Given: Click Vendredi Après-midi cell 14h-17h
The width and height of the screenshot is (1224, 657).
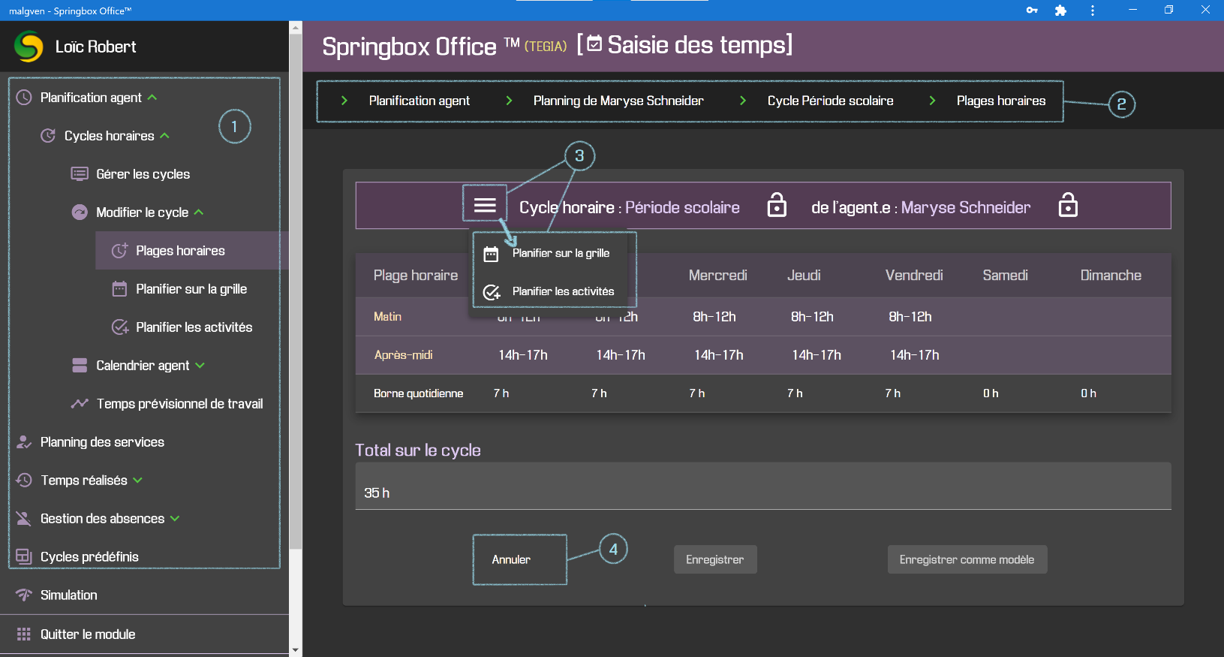Looking at the screenshot, I should point(915,355).
